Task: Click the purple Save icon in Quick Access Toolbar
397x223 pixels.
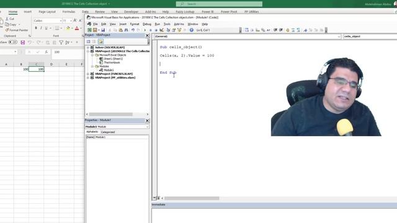Action: [x=23, y=43]
